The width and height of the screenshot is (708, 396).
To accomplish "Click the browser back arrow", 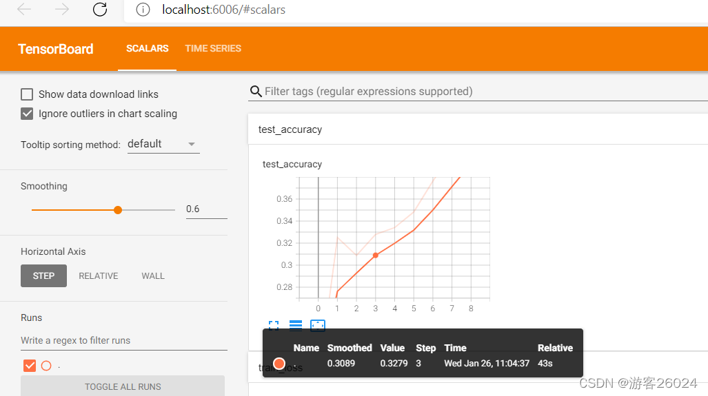I will [x=24, y=10].
